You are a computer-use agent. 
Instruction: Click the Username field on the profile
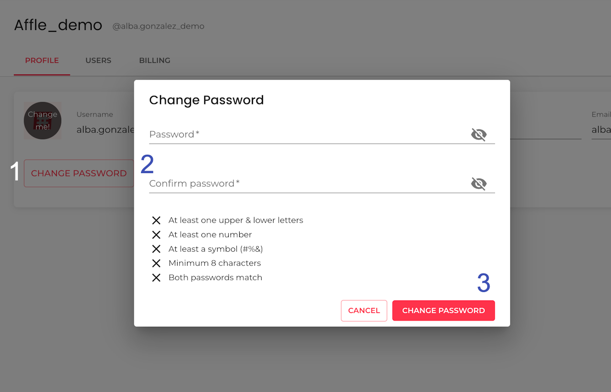pyautogui.click(x=105, y=129)
